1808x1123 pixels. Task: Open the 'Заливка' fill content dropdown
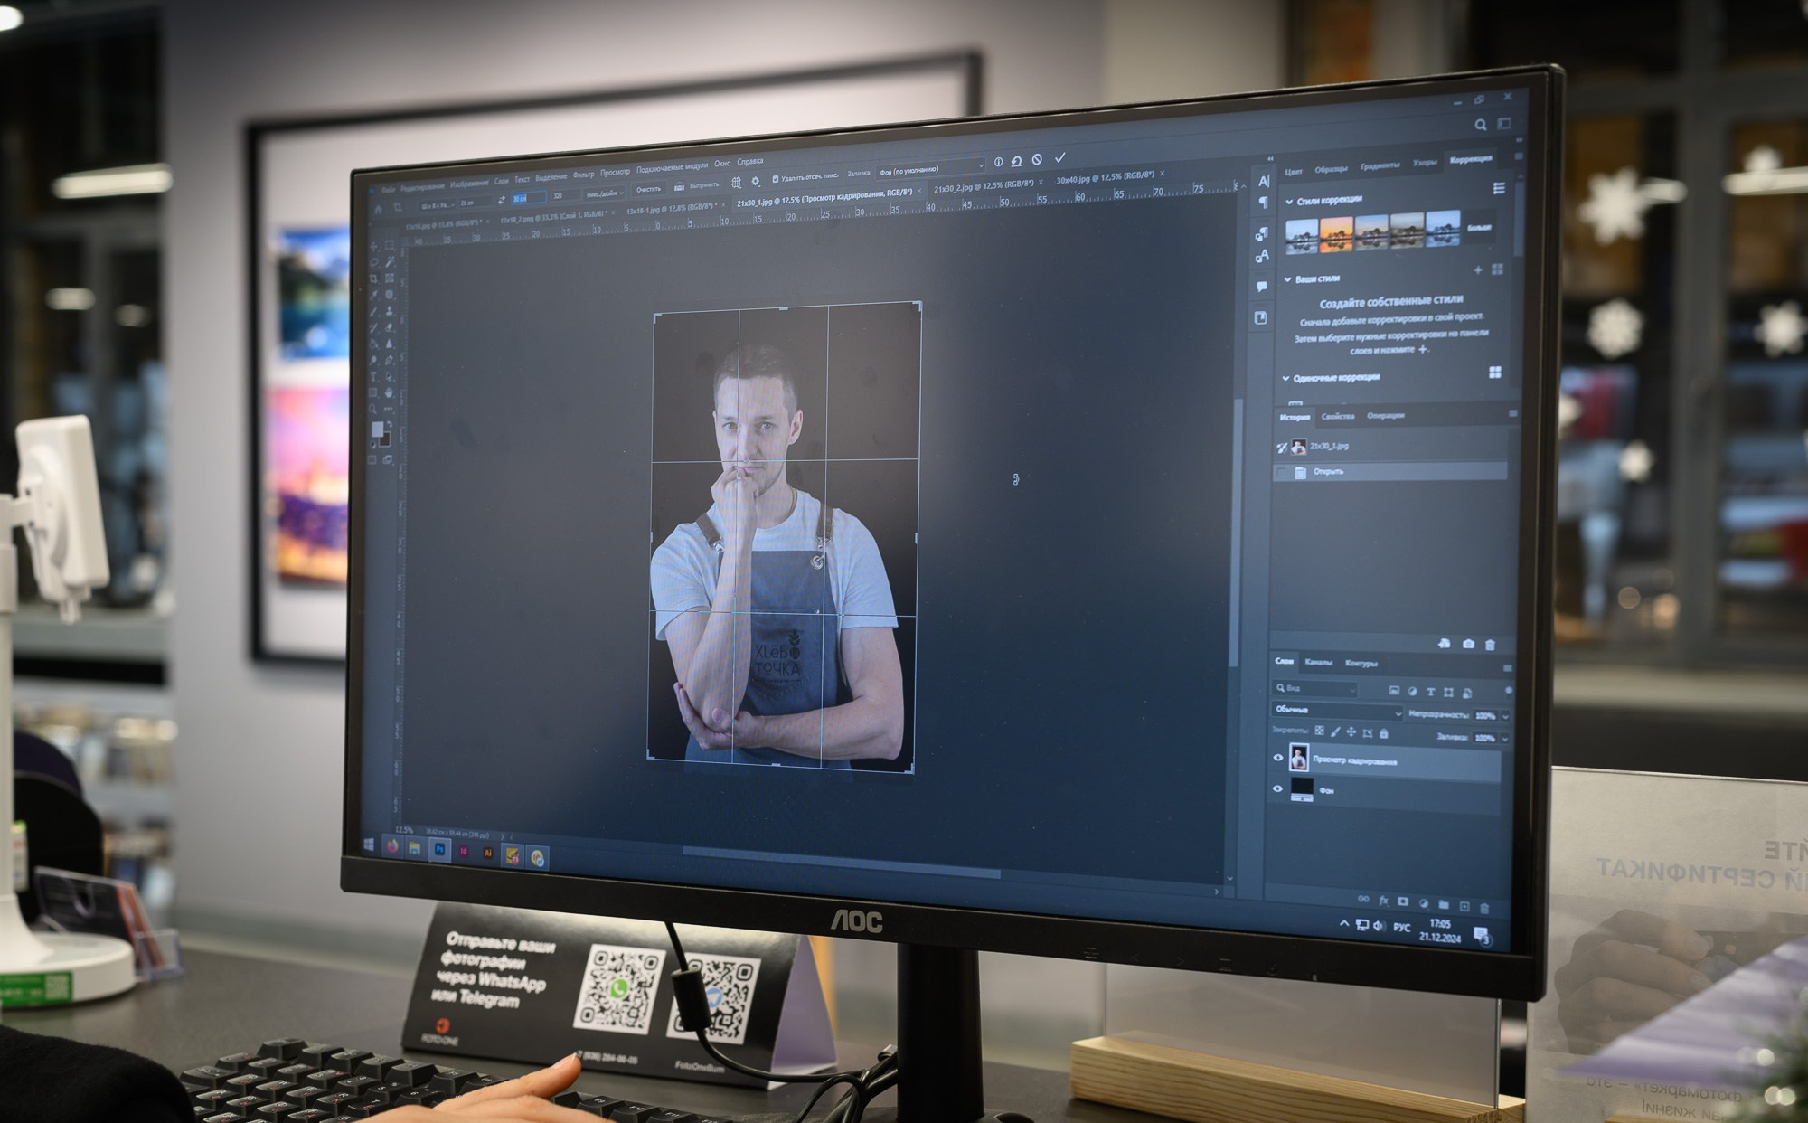coord(930,169)
